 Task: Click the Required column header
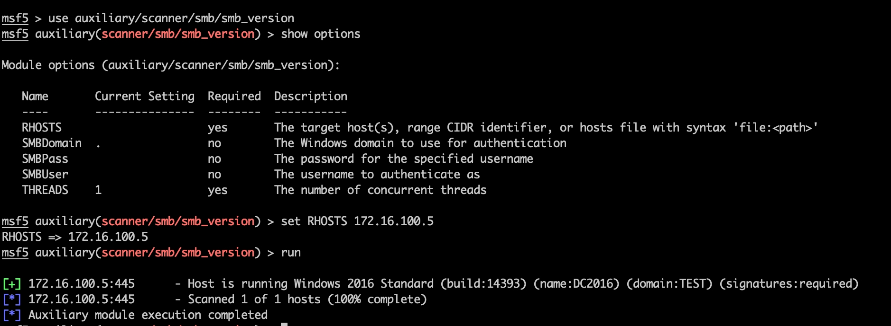tap(234, 97)
